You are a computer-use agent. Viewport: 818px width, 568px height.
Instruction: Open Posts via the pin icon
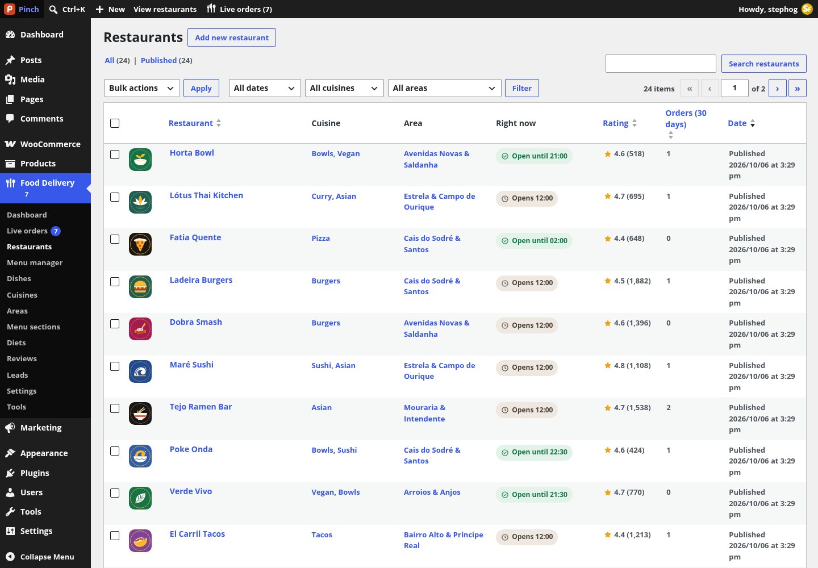[x=10, y=60]
